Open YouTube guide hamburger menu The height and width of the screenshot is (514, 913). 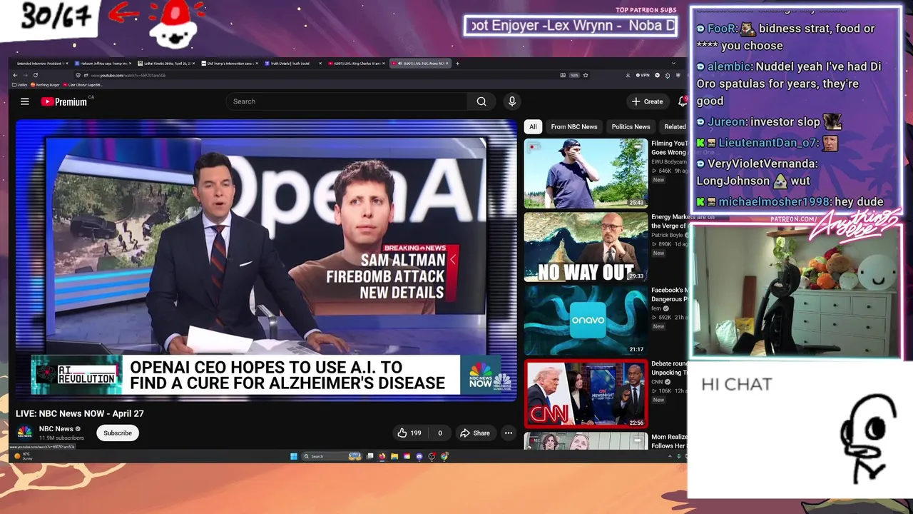25,101
